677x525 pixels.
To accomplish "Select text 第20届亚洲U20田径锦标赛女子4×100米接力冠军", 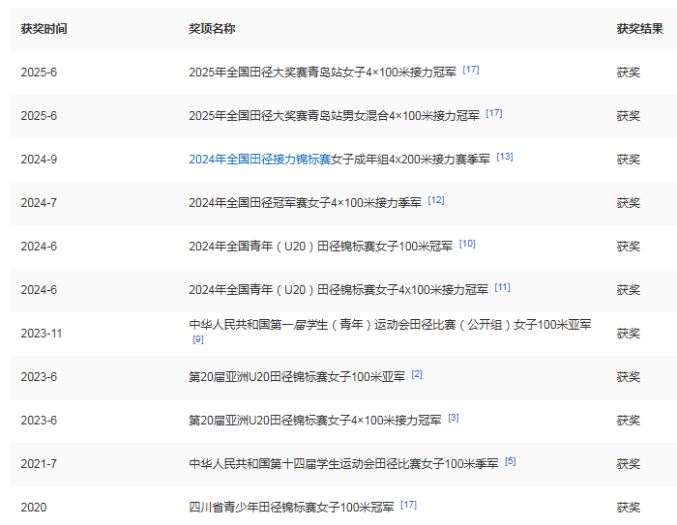I will point(315,421).
